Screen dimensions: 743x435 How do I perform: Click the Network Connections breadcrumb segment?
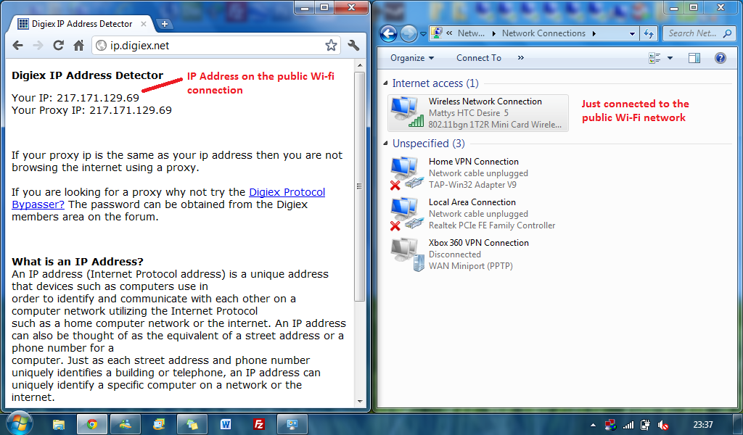coord(543,33)
